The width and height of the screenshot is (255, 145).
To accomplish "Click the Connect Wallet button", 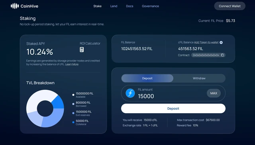I will tap(229, 6).
